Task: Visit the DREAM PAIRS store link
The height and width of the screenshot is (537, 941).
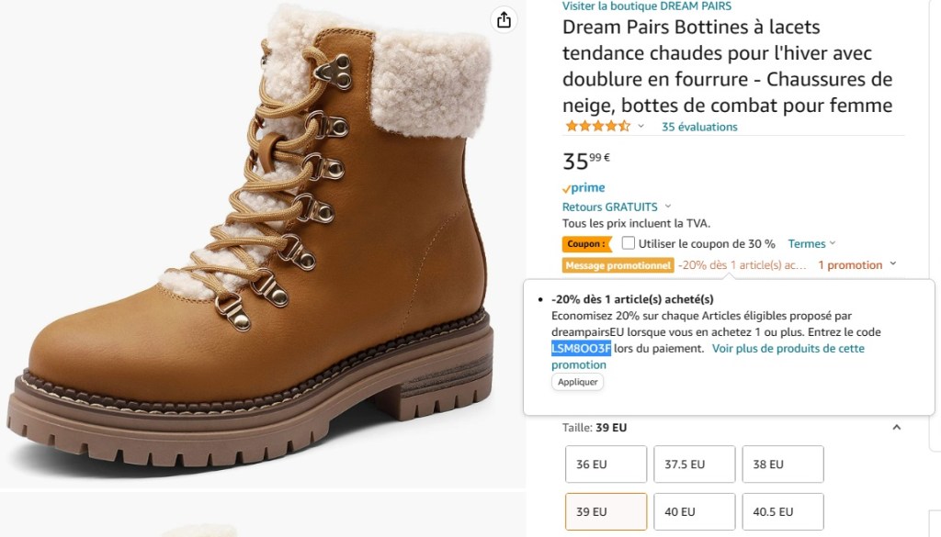Action: point(647,6)
